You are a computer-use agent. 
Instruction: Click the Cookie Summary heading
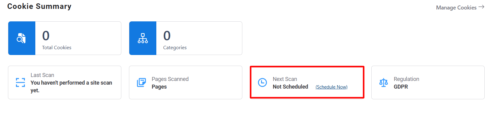pos(39,6)
